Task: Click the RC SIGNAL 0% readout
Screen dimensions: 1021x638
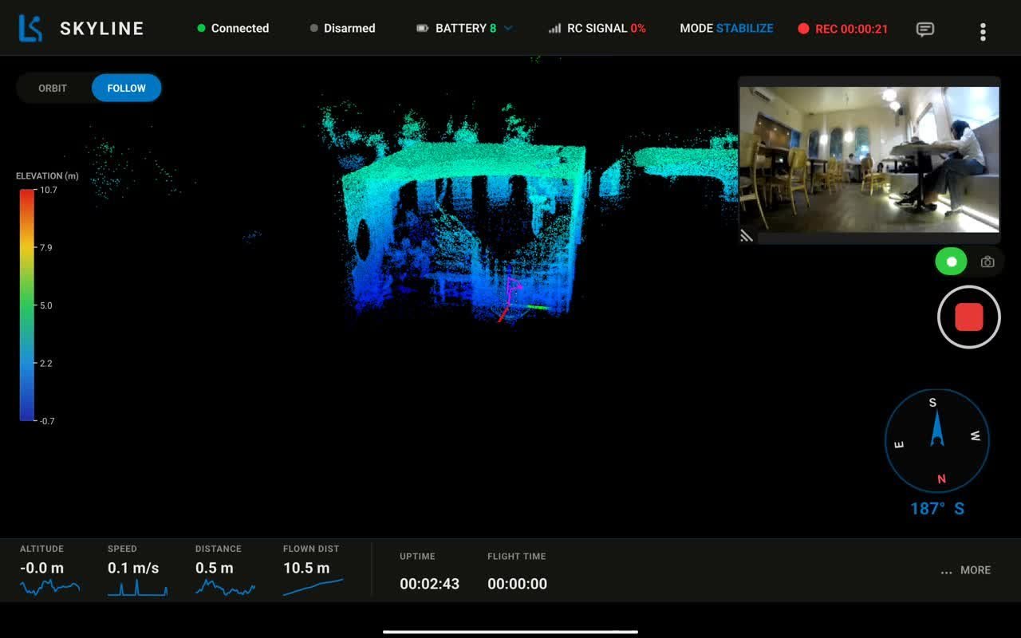Action: pyautogui.click(x=606, y=28)
